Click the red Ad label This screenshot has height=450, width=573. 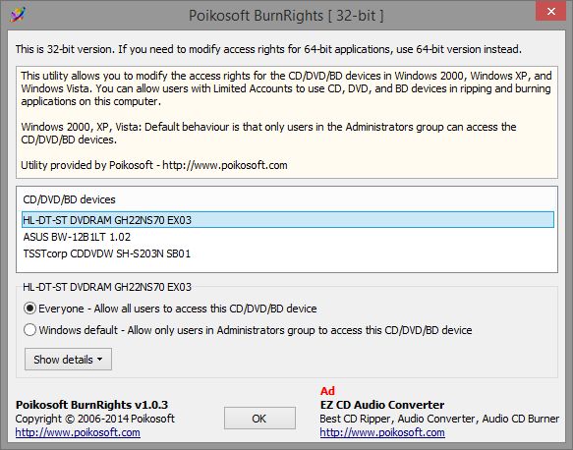(327, 391)
